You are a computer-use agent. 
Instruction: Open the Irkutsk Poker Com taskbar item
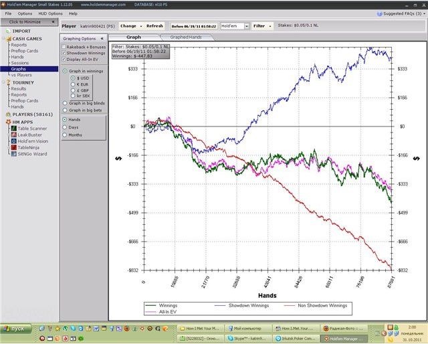[296, 339]
